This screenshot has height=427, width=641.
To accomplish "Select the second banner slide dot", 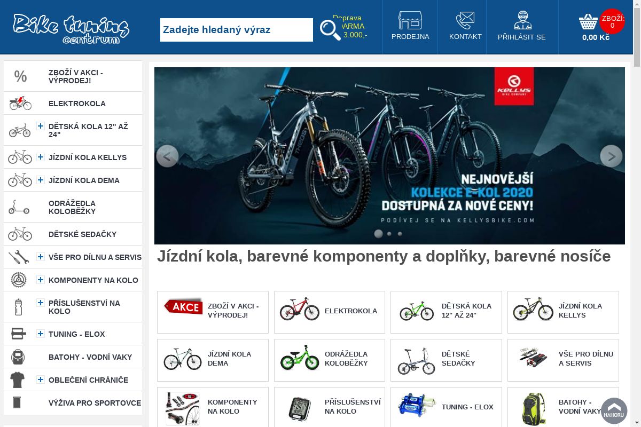I will [x=389, y=234].
